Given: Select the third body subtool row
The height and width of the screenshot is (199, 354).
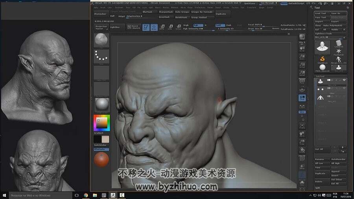Looking at the screenshot, I should pos(331,98).
